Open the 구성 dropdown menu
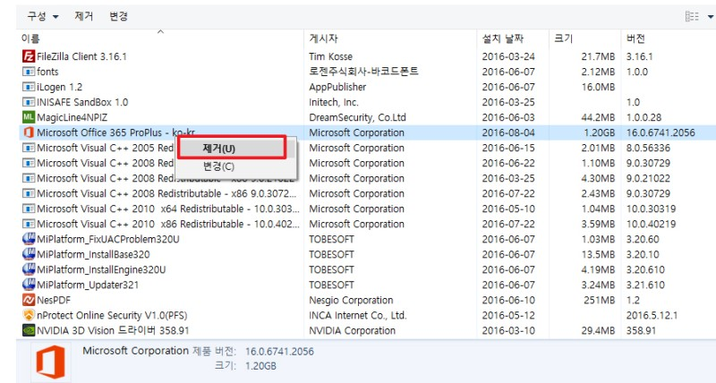Image resolution: width=716 pixels, height=383 pixels. point(43,16)
